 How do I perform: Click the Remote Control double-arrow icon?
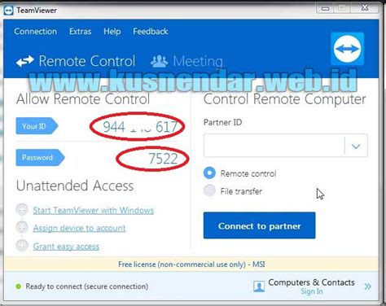coord(25,61)
